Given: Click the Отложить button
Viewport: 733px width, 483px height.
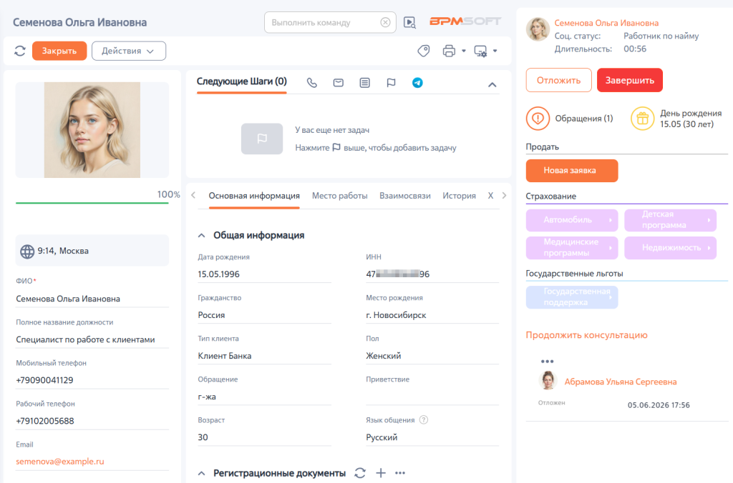Looking at the screenshot, I should [x=558, y=80].
